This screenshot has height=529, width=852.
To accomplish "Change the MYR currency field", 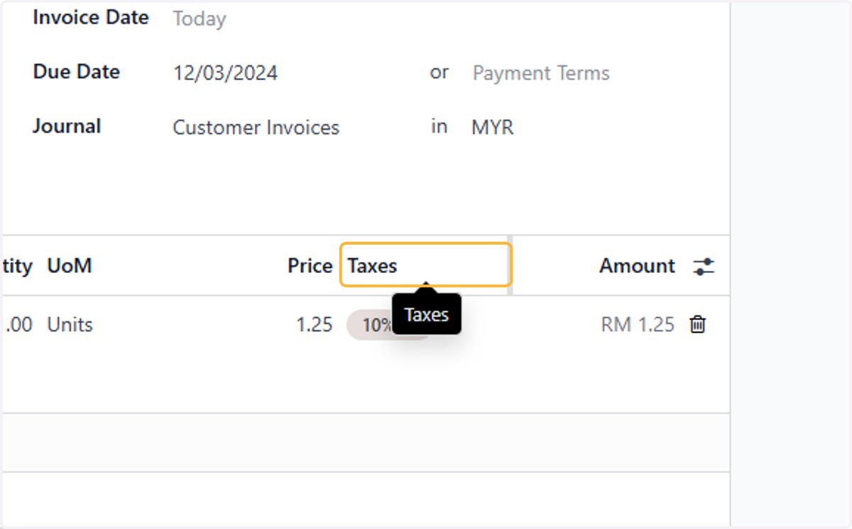I will coord(493,128).
